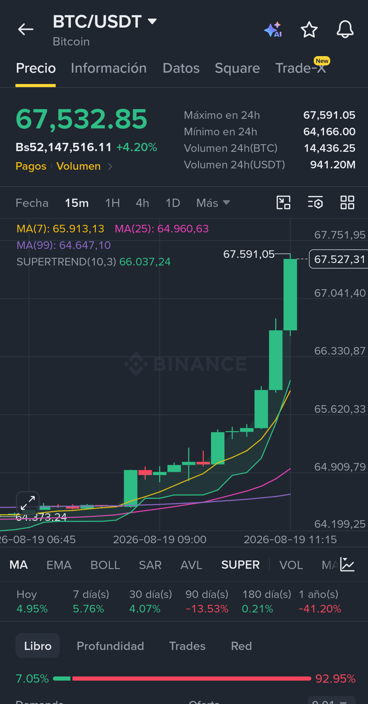Toggle the VOL sub-indicator
Viewport: 368px width, 704px height.
(291, 565)
